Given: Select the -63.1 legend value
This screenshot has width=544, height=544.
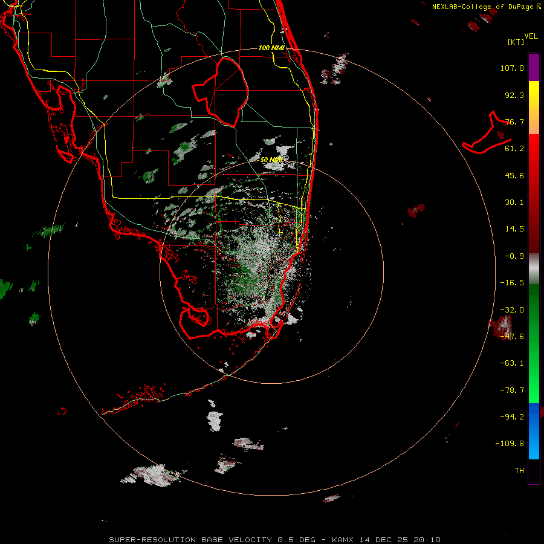Looking at the screenshot, I should point(512,363).
